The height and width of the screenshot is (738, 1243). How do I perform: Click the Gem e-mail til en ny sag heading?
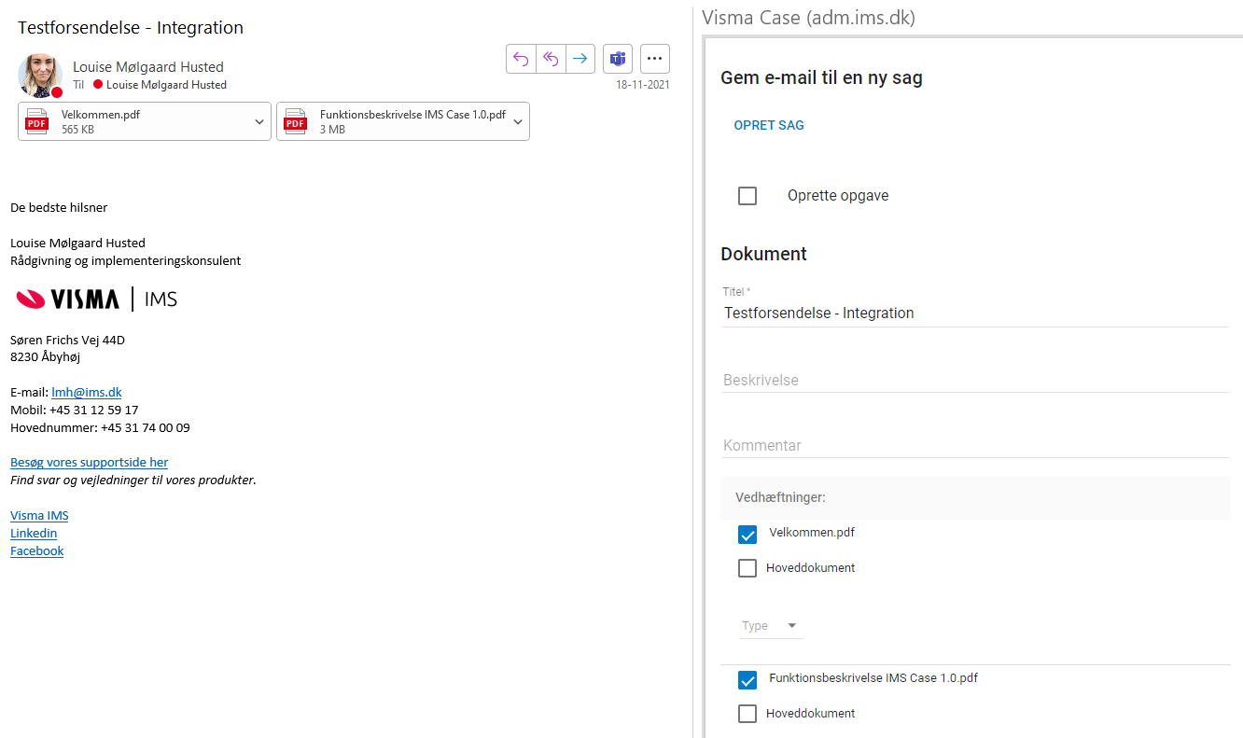tap(821, 78)
